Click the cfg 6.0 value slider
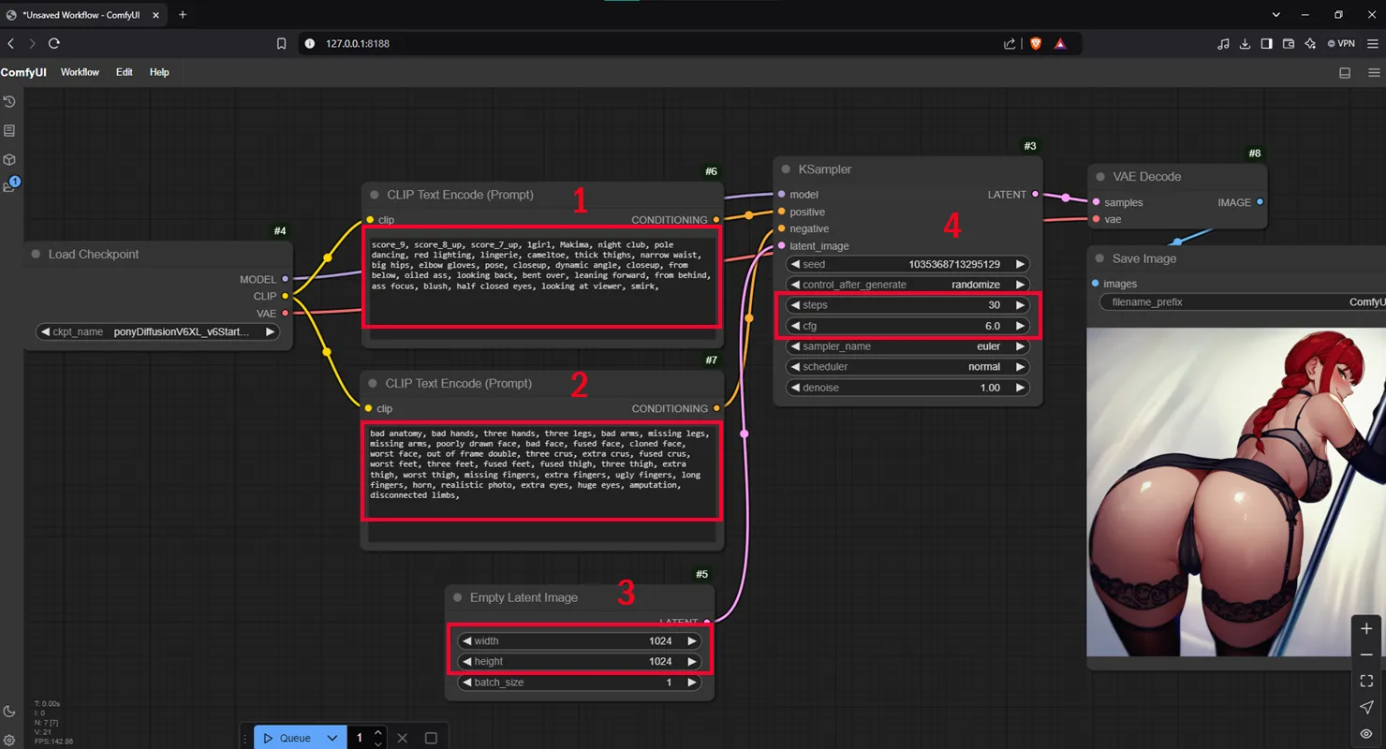 point(907,326)
